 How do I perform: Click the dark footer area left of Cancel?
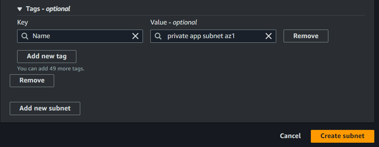(x=138, y=136)
